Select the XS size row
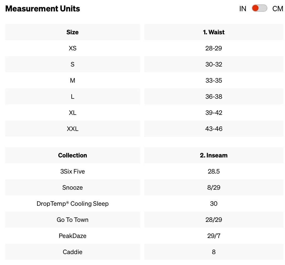Viewport: 285px width, 265px height. click(x=72, y=48)
